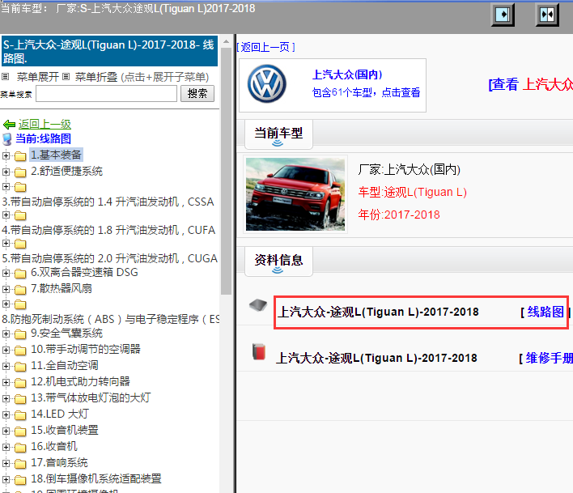573x493 pixels.
Task: Expand the 12.机电式助力转向器 node
Action: pyautogui.click(x=6, y=382)
